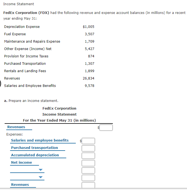Select the Other Expense (Income) Net label
Viewport: 187px width, 191px height.
28,49
